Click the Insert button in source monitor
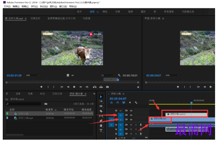The width and height of the screenshot is (219, 142). coord(95,87)
